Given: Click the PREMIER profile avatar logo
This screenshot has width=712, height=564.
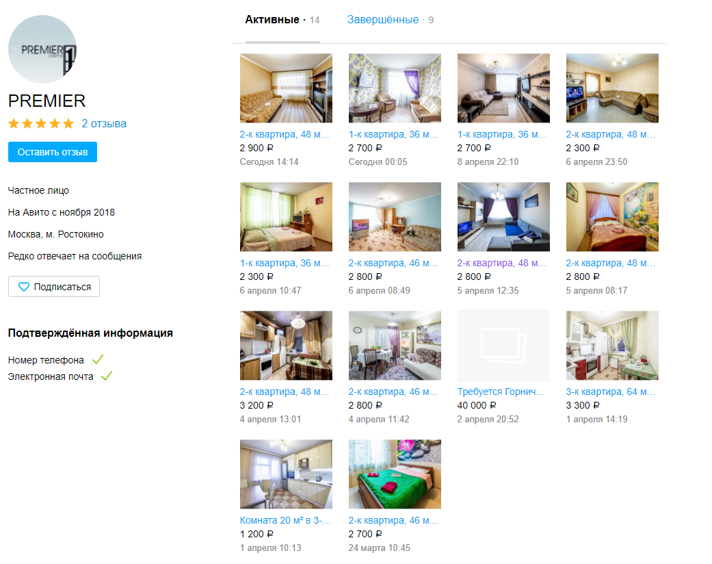Looking at the screenshot, I should pos(42,49).
